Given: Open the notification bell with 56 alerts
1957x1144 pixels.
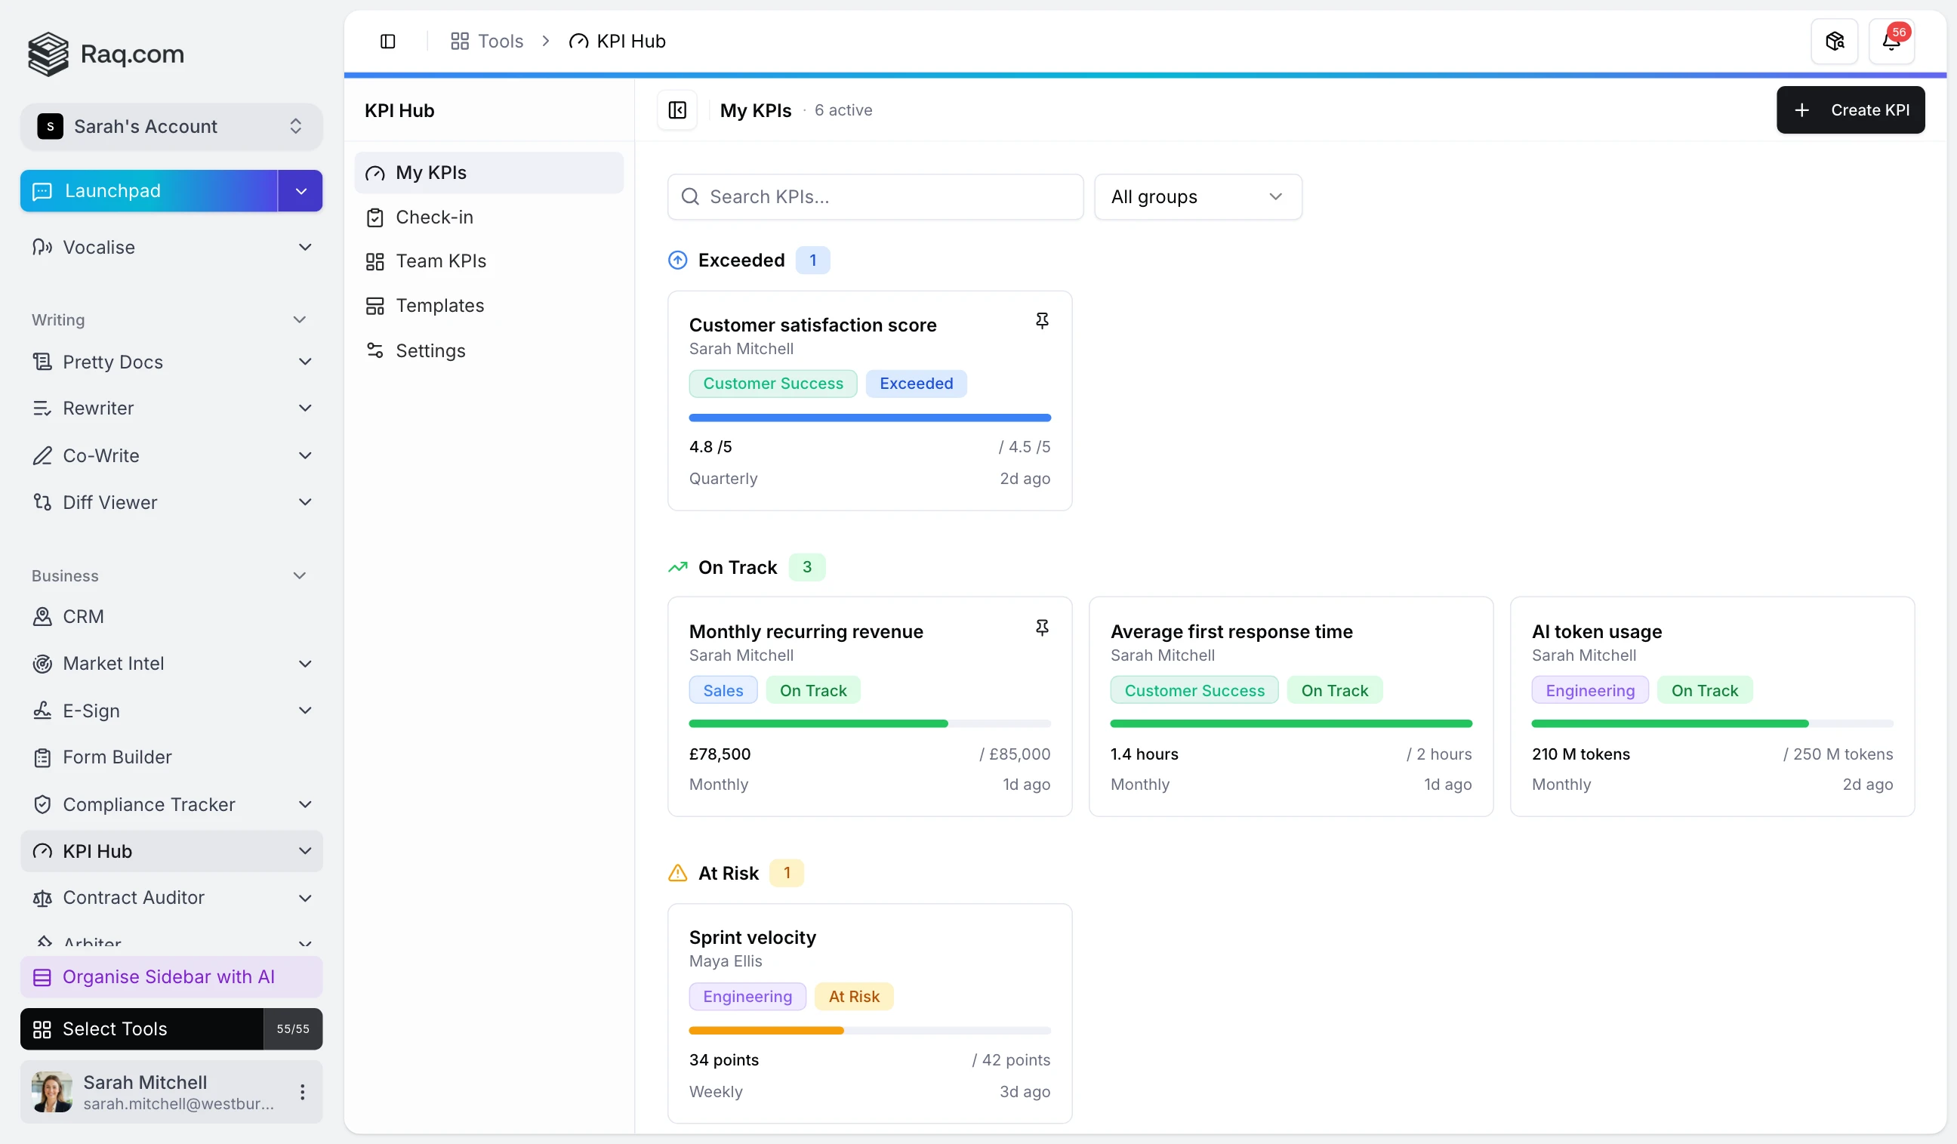Looking at the screenshot, I should 1893,40.
